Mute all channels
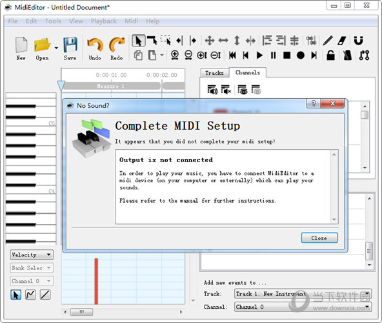 point(226,90)
